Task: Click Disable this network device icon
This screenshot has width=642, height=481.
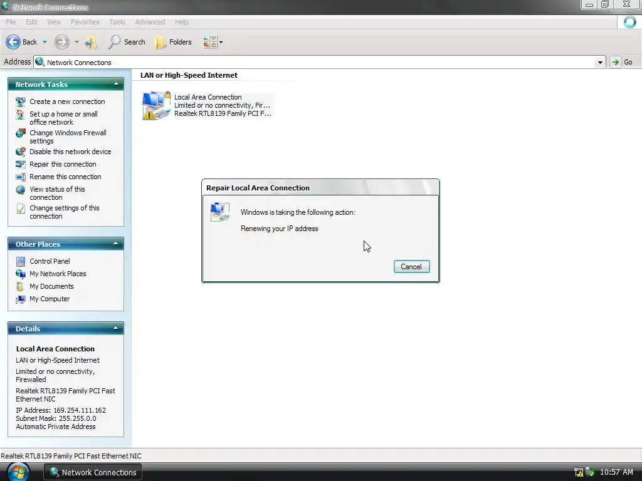Action: click(21, 152)
